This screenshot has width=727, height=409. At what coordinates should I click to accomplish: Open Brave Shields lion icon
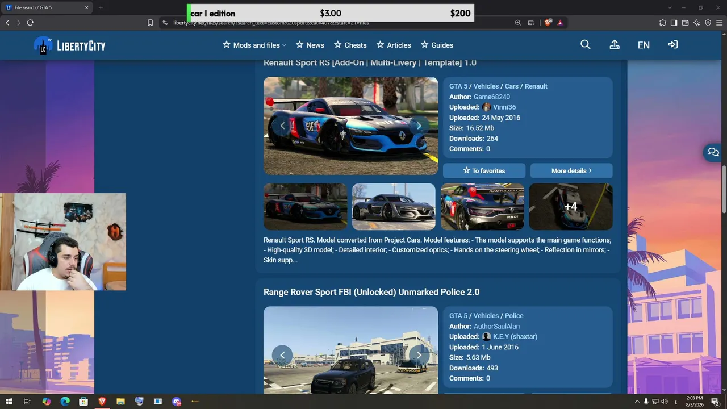[548, 23]
